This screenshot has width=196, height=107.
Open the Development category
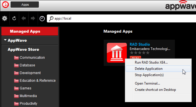30,73
